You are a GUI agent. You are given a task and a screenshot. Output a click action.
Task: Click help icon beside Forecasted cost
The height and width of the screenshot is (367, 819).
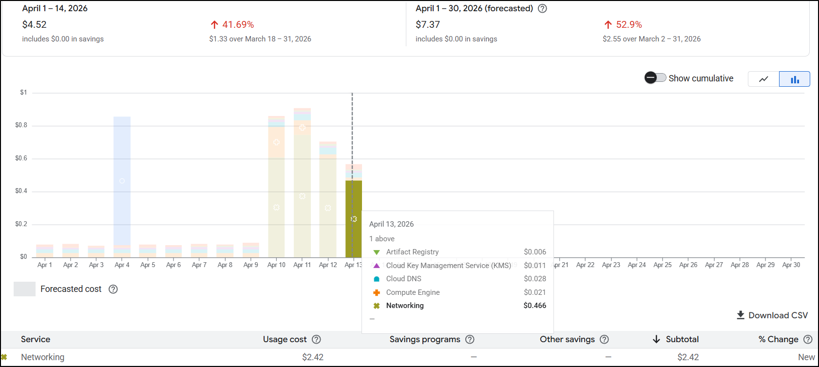click(x=113, y=289)
